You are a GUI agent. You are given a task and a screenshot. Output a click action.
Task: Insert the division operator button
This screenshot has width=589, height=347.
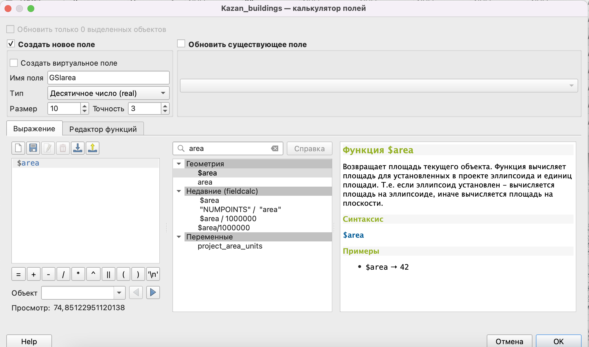pos(63,275)
